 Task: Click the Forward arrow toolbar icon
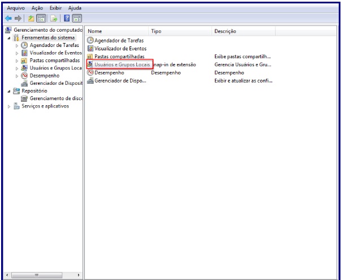(x=18, y=19)
